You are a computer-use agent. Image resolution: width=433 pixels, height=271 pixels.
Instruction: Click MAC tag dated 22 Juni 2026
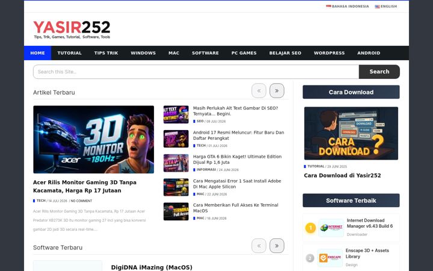point(200,194)
